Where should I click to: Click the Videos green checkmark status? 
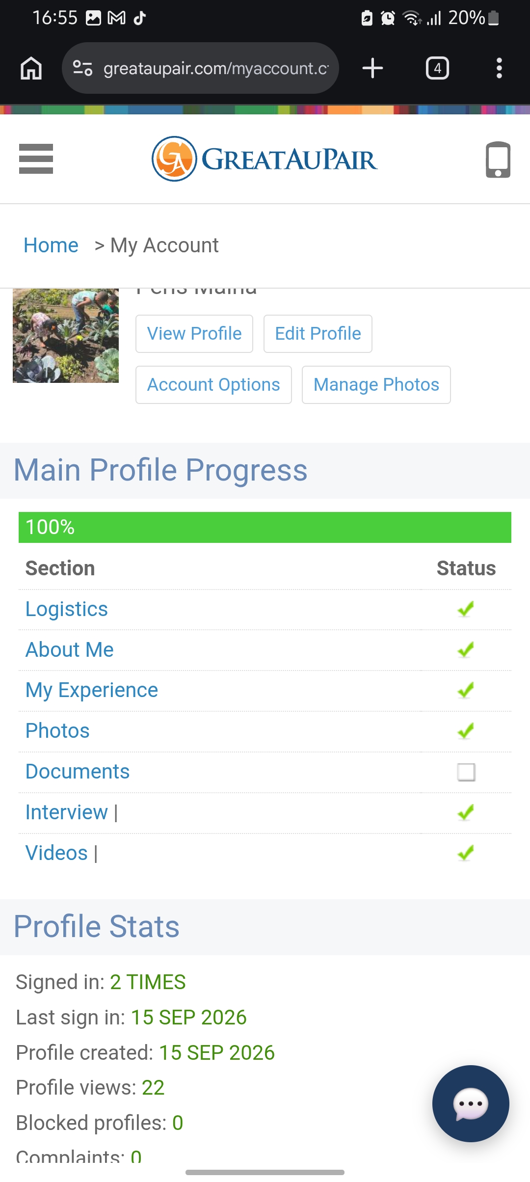coord(465,853)
